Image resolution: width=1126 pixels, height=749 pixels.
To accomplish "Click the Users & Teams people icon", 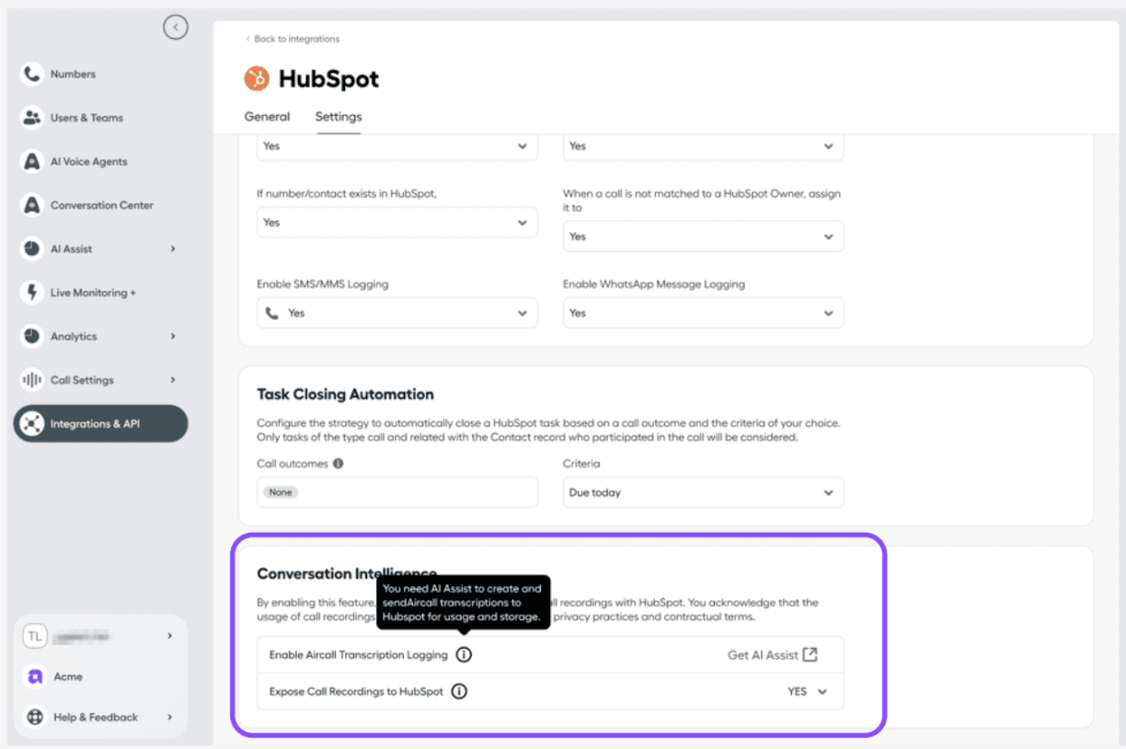I will coord(32,118).
